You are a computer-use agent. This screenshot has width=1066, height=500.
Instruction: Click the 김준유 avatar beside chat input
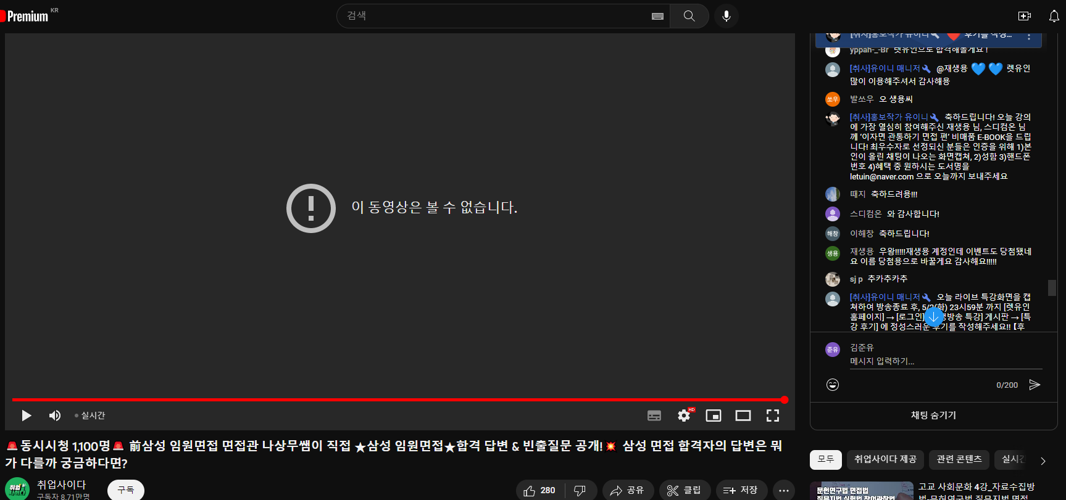(833, 350)
